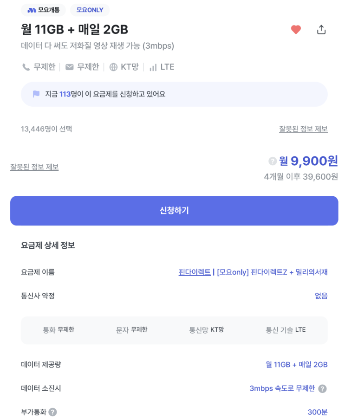Image resolution: width=345 pixels, height=419 pixels.
Task: Click the 모요개통 badge
Action: pyautogui.click(x=44, y=10)
